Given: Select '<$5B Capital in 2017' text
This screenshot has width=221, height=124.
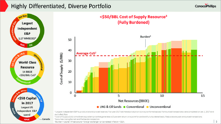Looking at the screenshot, I should pos(27,101).
